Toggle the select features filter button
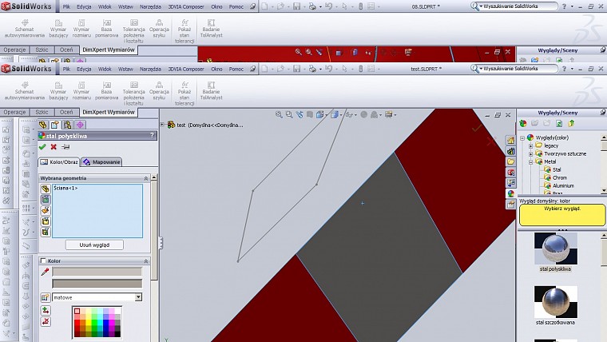This screenshot has width=607, height=342. coord(46,232)
